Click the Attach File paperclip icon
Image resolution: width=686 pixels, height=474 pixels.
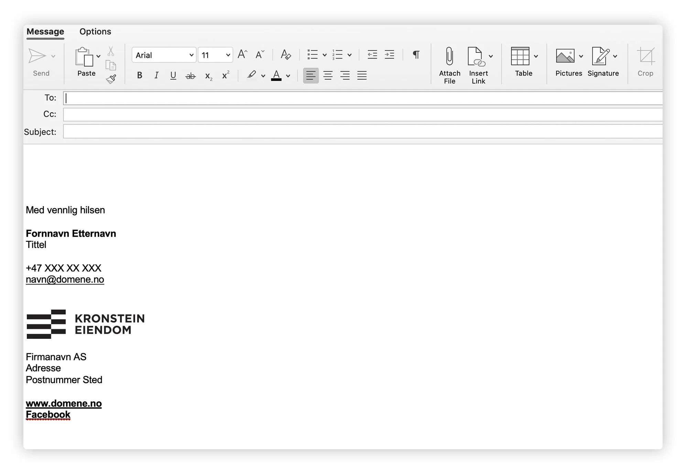[x=449, y=56]
